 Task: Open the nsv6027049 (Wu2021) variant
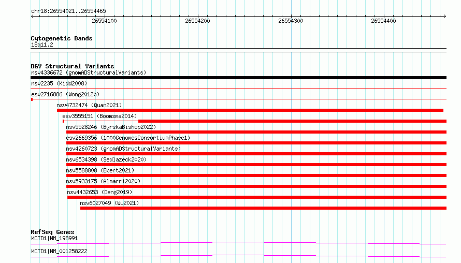click(x=109, y=203)
